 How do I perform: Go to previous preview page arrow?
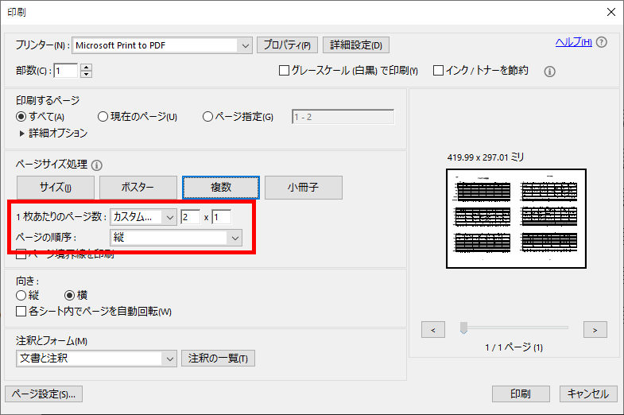(x=433, y=330)
